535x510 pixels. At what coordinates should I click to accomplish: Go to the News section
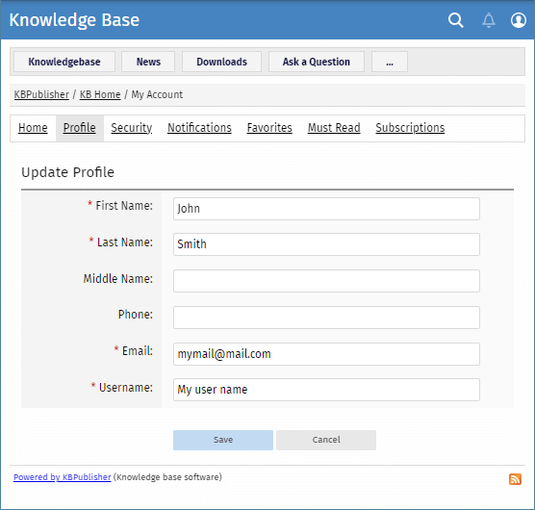(x=148, y=62)
